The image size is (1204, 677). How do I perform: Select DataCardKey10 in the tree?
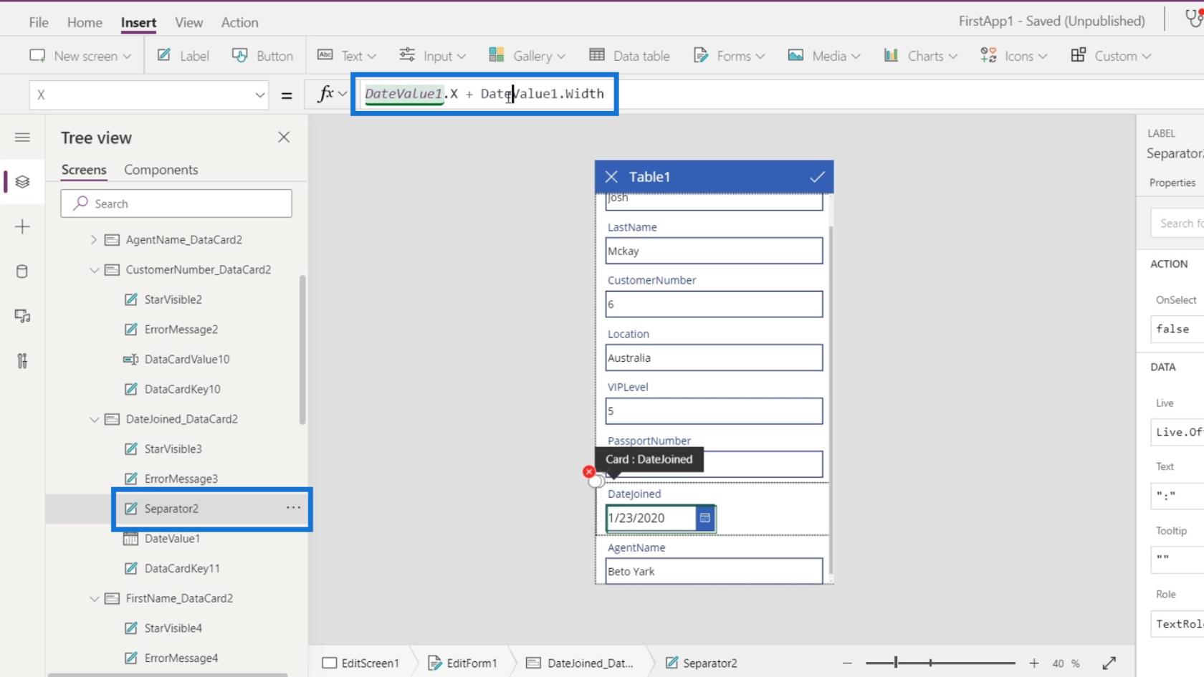click(182, 389)
